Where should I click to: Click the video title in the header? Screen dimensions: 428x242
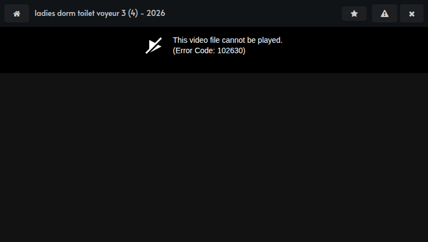click(100, 13)
